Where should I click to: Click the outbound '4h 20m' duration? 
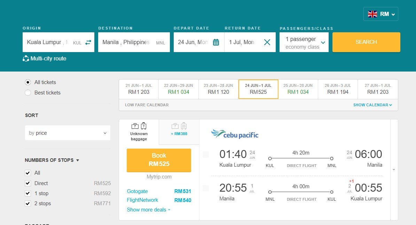pos(301,153)
